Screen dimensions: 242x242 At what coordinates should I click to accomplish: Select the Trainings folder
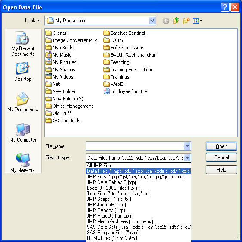(x=116, y=77)
